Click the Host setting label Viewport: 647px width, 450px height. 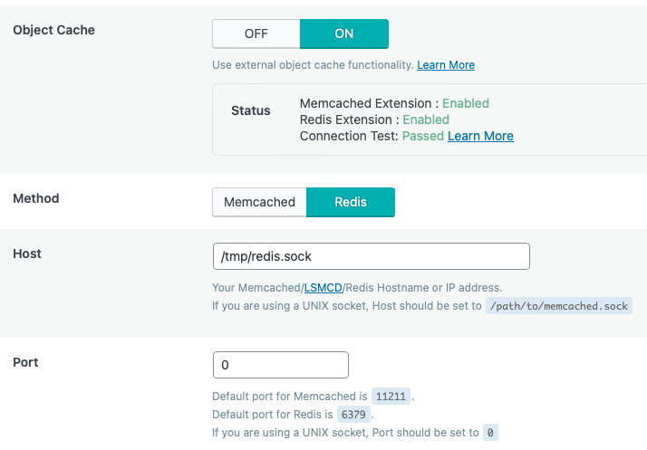(x=27, y=254)
